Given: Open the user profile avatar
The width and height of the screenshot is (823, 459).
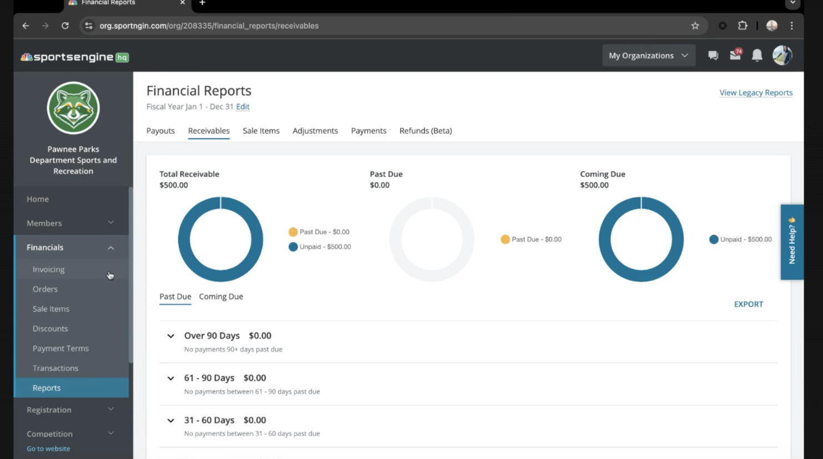Looking at the screenshot, I should [782, 56].
